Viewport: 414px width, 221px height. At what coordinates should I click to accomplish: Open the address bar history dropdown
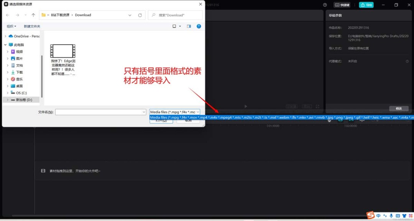130,15
